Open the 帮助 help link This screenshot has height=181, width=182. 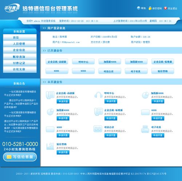(x=143, y=8)
